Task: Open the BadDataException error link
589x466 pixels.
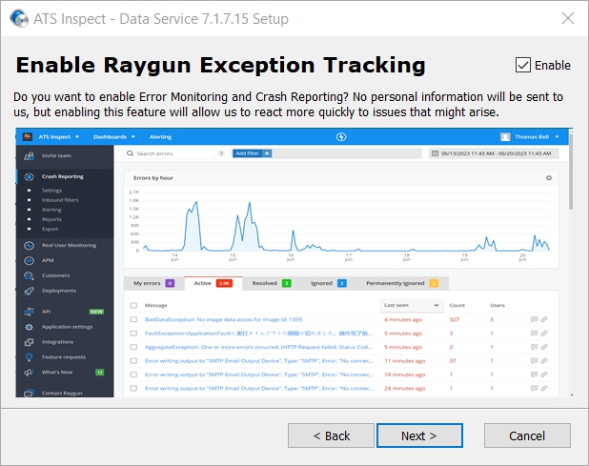Action: 224,319
